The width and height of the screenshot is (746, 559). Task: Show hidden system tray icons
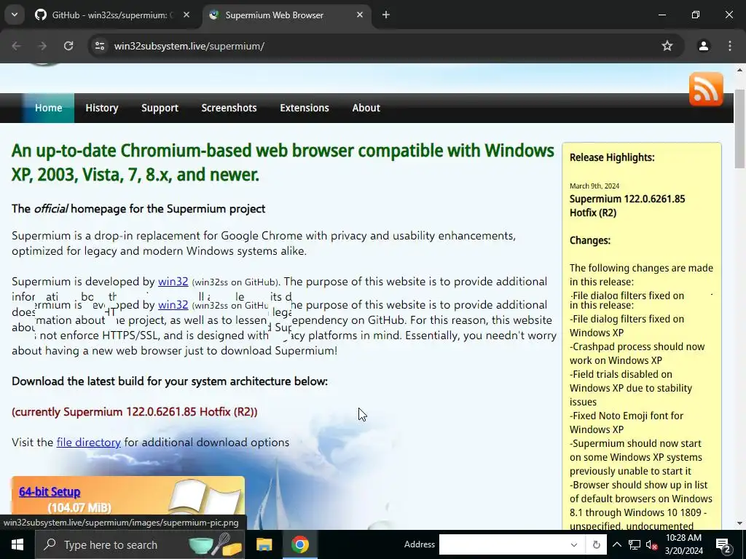point(616,544)
